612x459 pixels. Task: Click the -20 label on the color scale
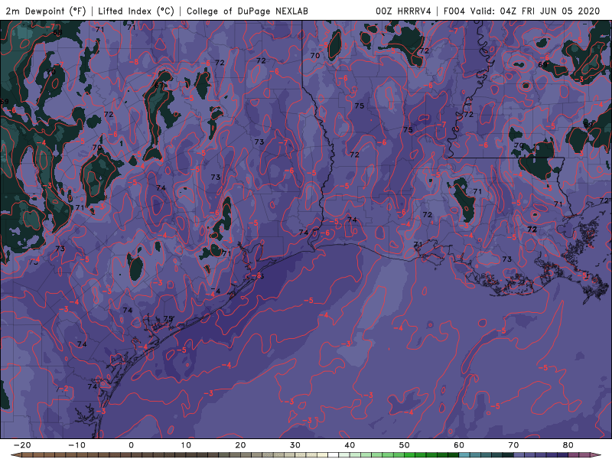[22, 445]
